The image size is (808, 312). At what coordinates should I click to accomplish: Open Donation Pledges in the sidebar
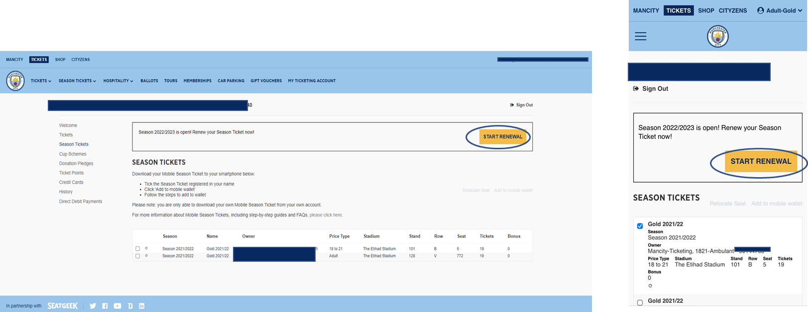coord(76,164)
